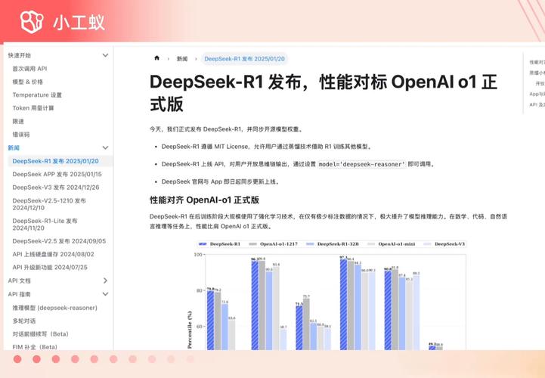
Task: Open 错误码 page in sidebar
Action: (21, 135)
